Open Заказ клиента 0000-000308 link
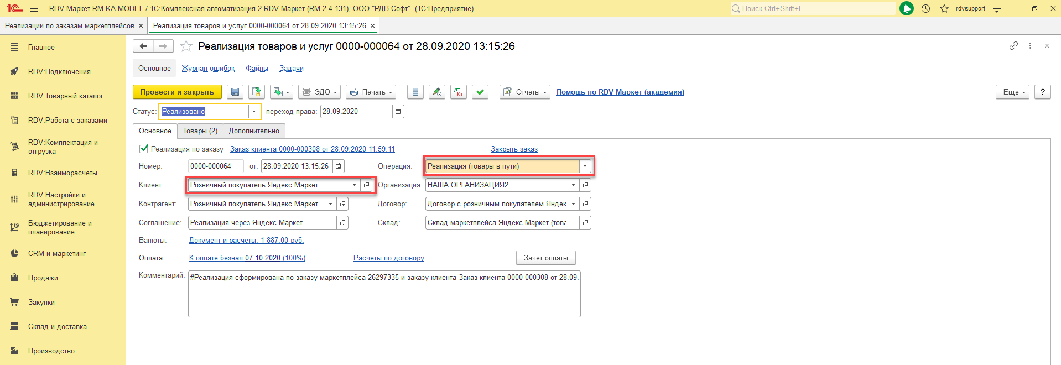The width and height of the screenshot is (1061, 365). point(313,149)
